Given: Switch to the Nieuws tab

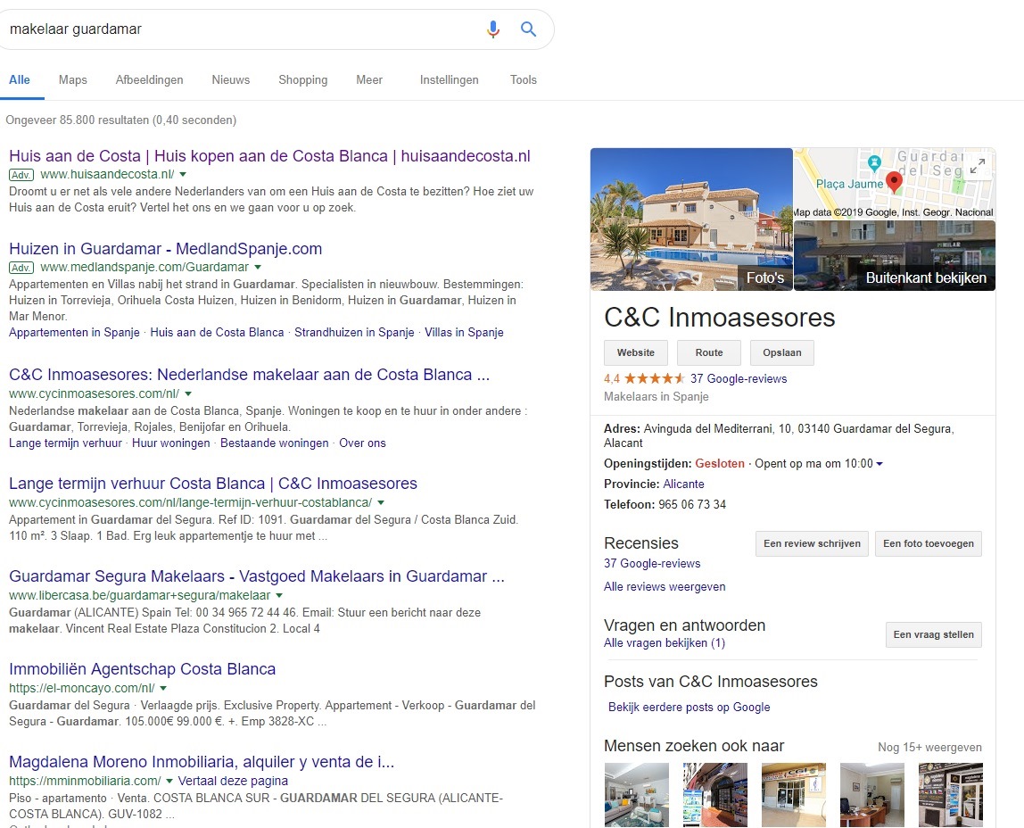Looking at the screenshot, I should pyautogui.click(x=230, y=79).
